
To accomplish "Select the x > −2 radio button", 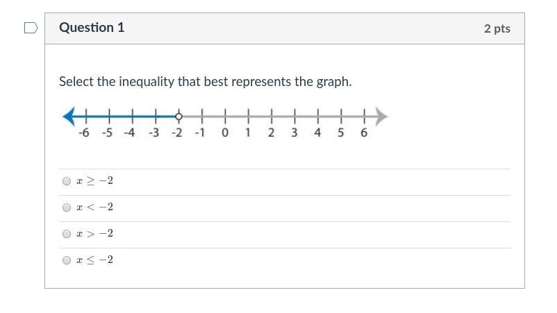I will 67,234.
